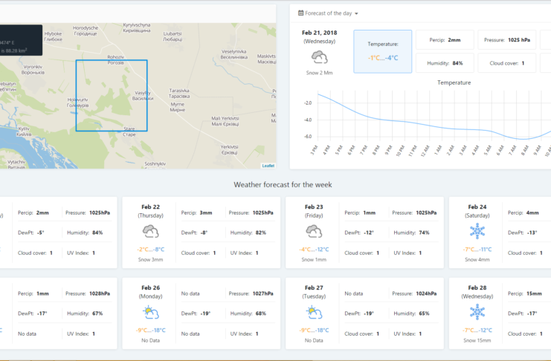551x361 pixels.
Task: Click Percip 4mm in the Feb 24 card
Action: 523,212
